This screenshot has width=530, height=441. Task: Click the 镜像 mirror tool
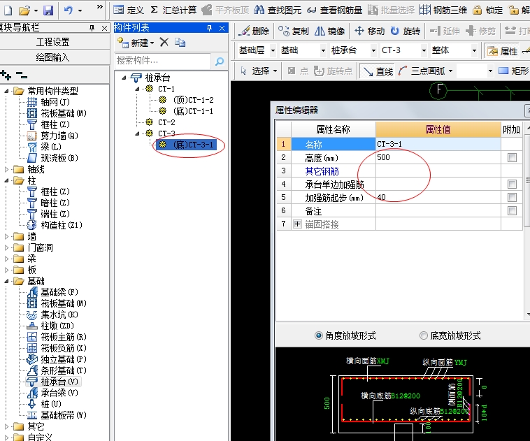click(x=329, y=31)
